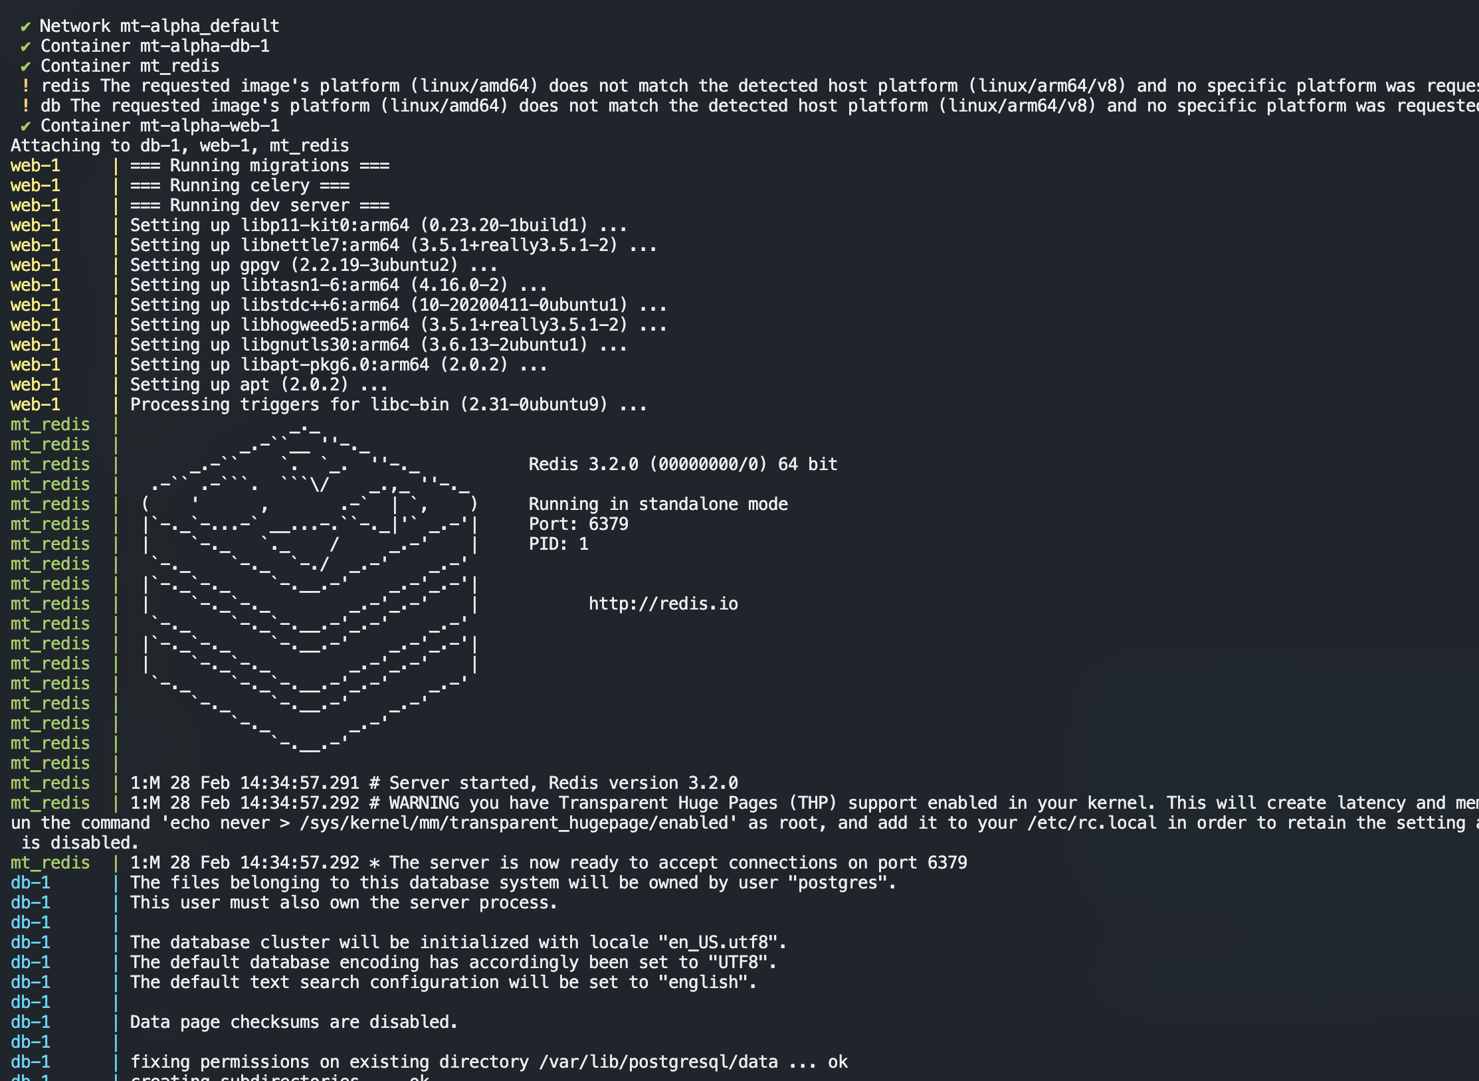Screen dimensions: 1479x1081
Task: Click the 'Redis 3.2.0' version text
Action: 583,464
